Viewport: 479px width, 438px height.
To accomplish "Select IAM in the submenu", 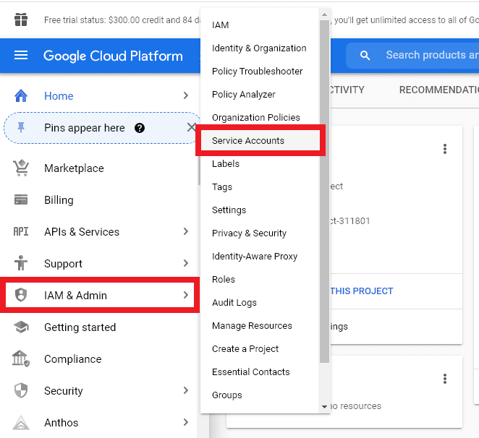I will coord(260,25).
